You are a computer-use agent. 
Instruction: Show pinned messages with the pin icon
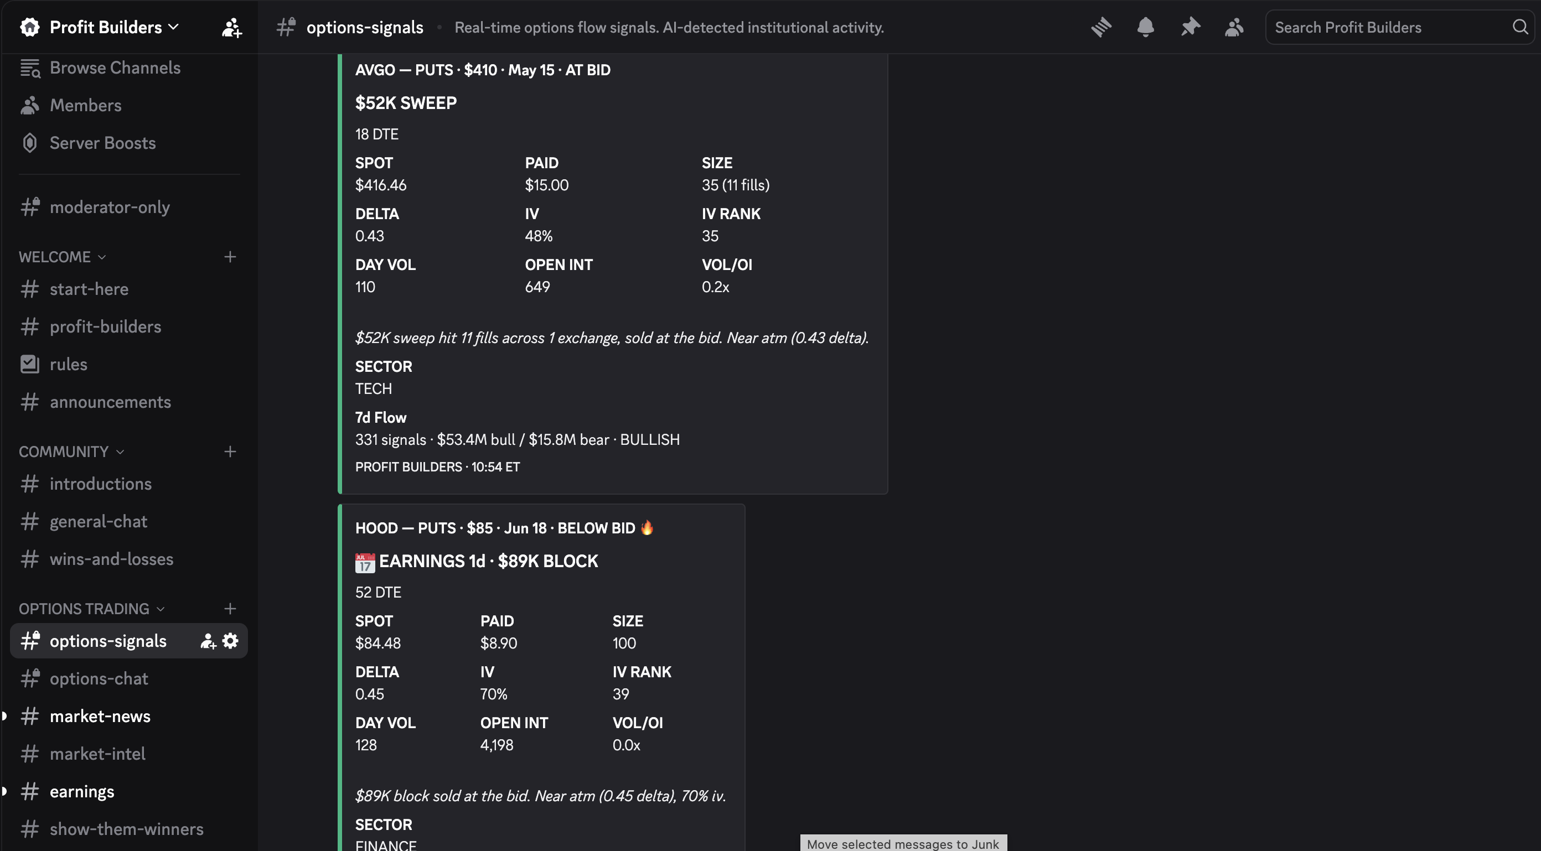point(1190,27)
